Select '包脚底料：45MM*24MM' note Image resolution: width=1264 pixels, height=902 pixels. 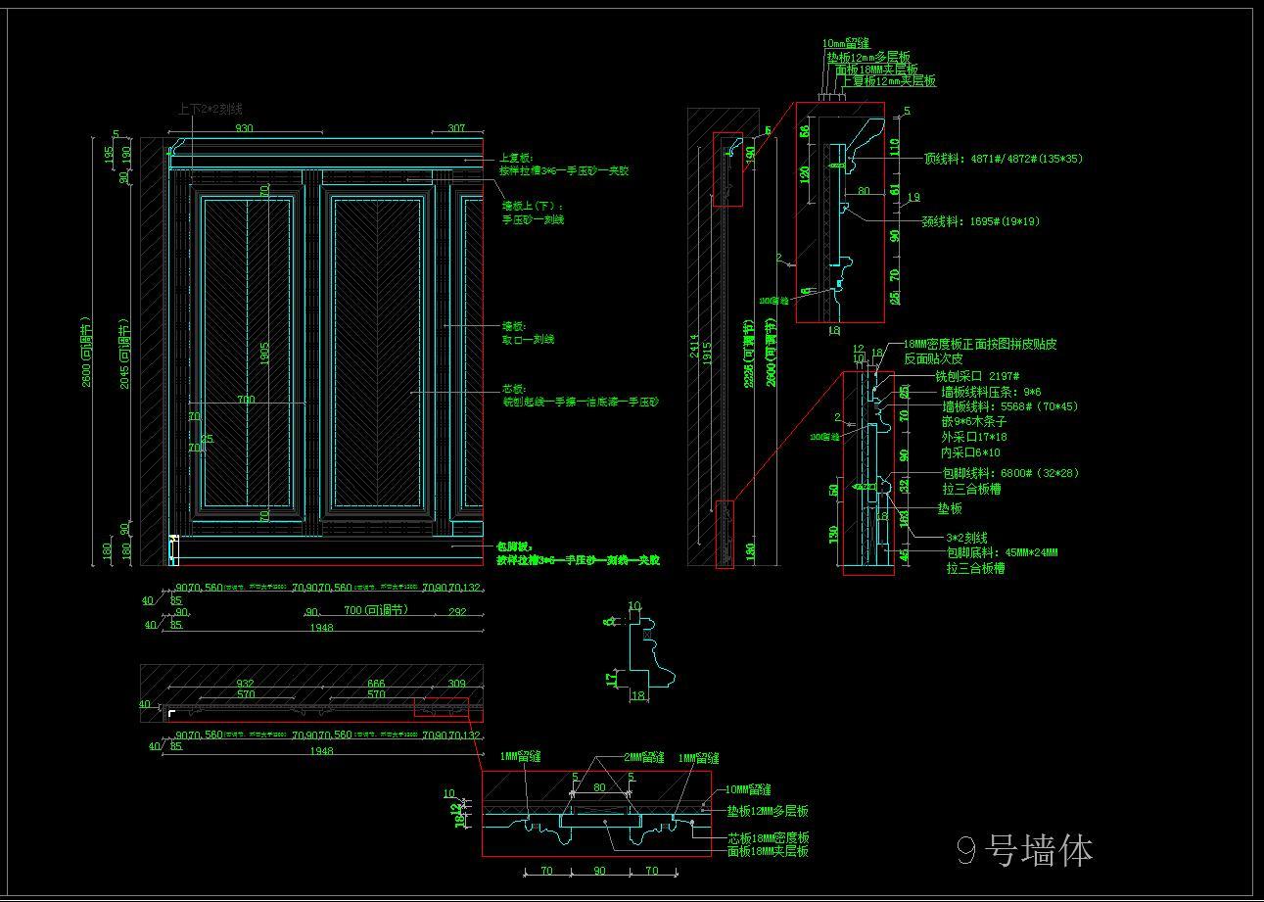[1002, 552]
